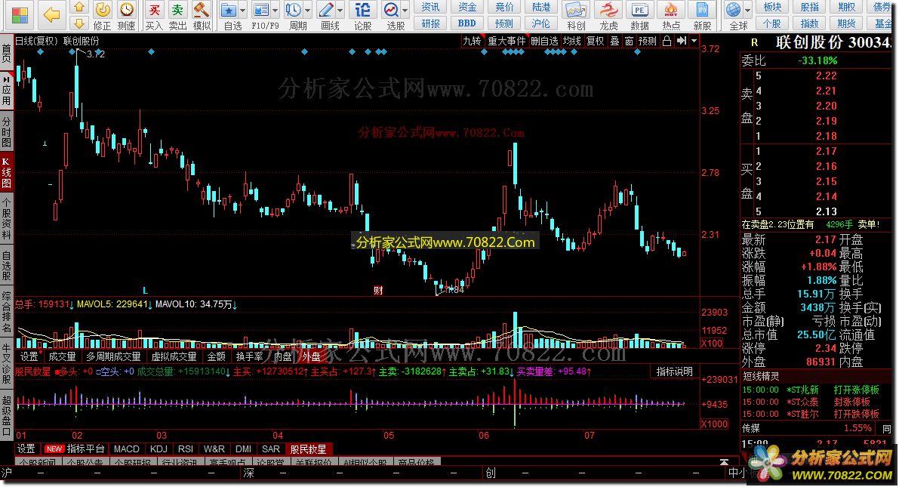
Task: Expand the 自选 dropdown arrow
Action: point(242,11)
